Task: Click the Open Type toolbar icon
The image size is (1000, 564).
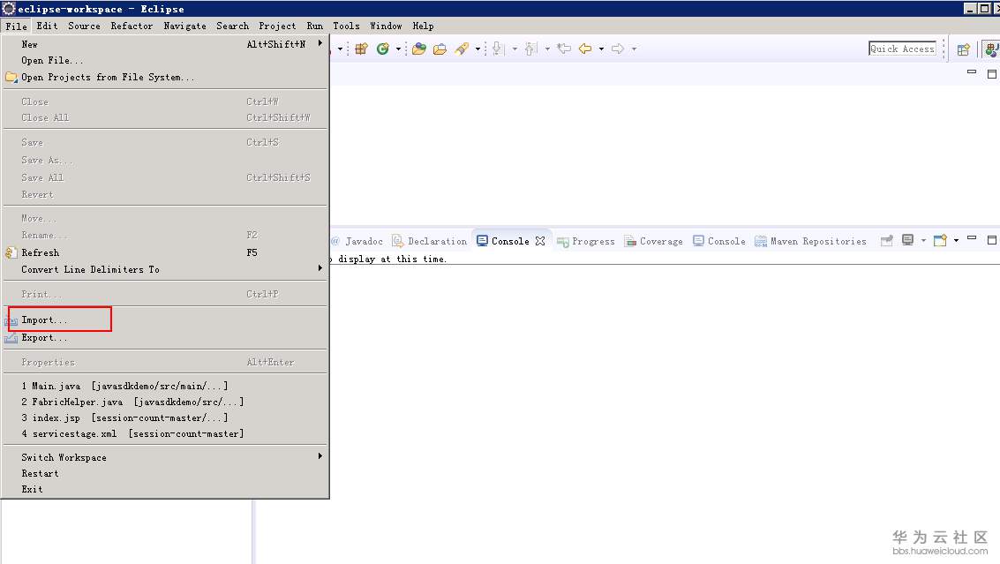Action: pos(419,49)
